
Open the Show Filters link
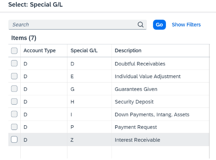[x=186, y=25]
